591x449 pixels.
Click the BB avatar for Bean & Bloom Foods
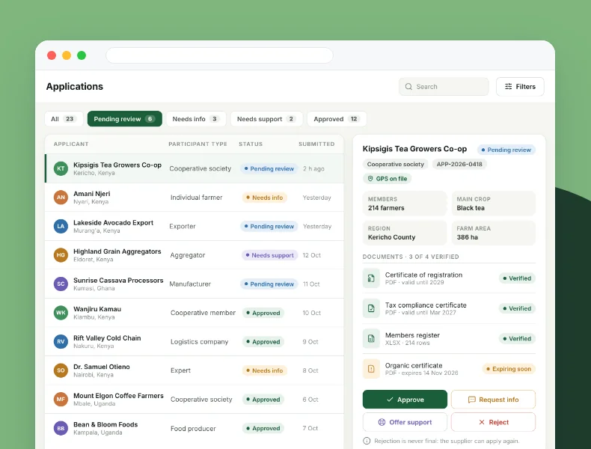click(61, 428)
